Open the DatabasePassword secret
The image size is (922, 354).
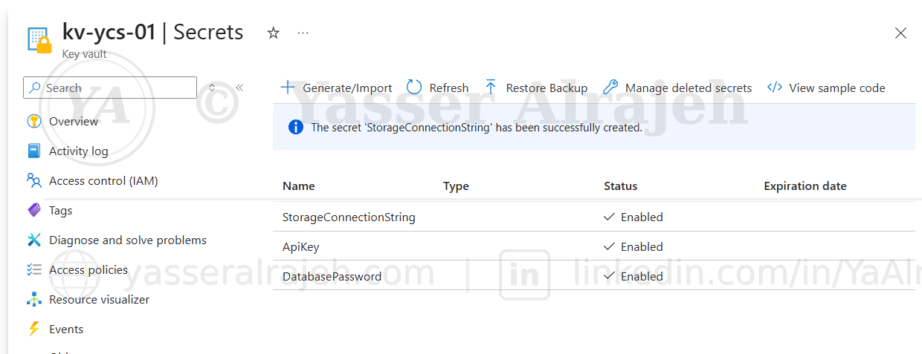[x=332, y=277]
